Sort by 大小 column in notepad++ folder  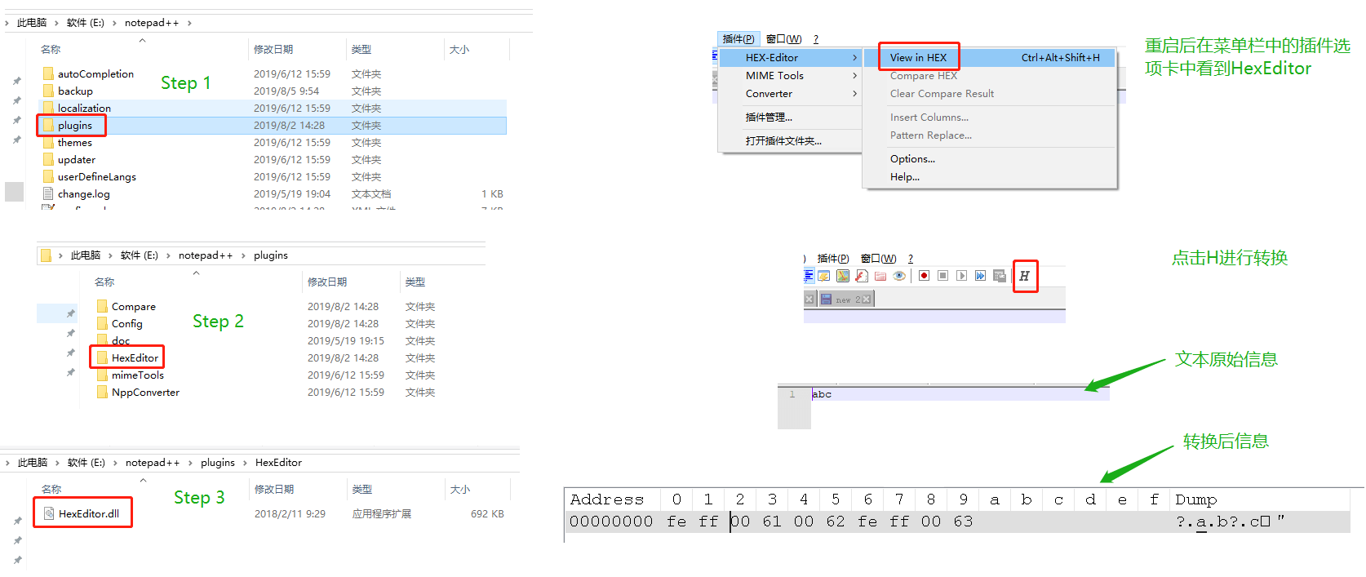459,50
